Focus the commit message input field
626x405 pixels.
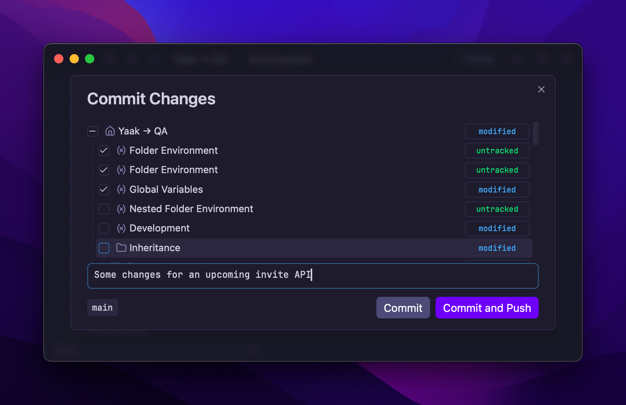(x=386, y=276)
